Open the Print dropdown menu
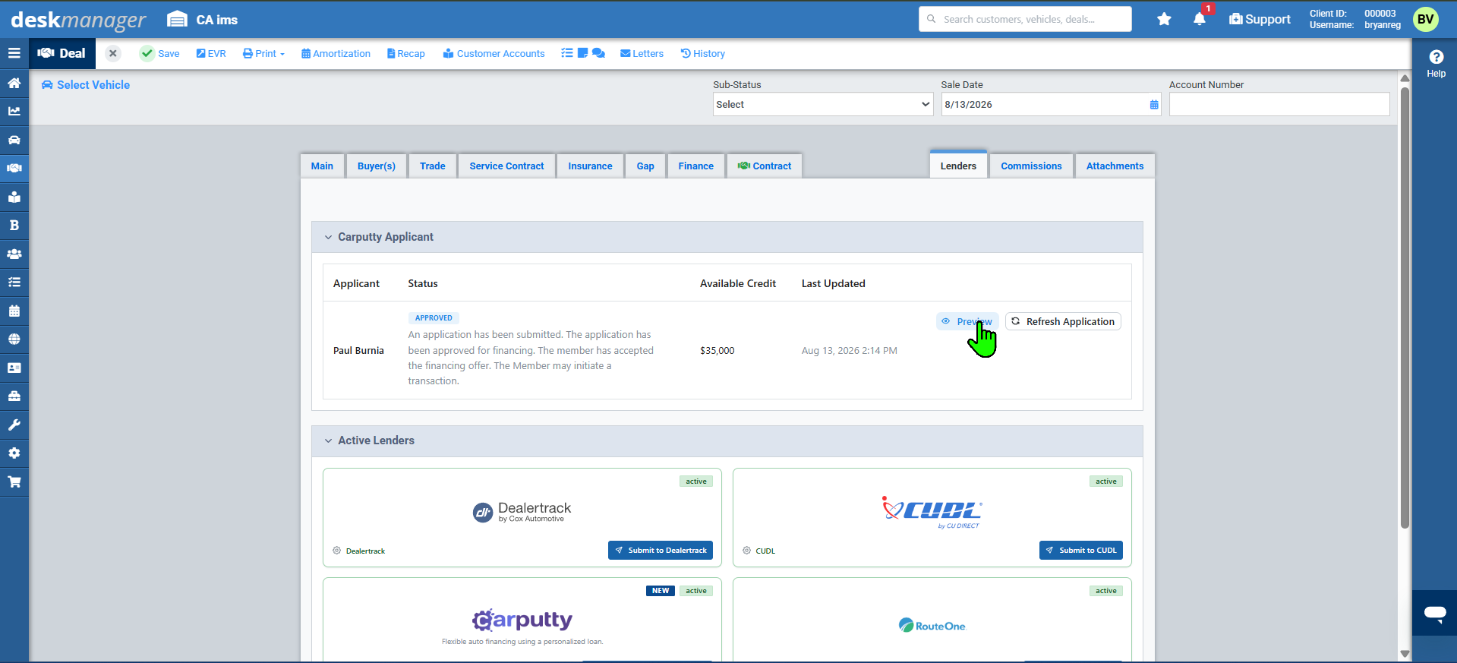The width and height of the screenshot is (1457, 663). (263, 53)
